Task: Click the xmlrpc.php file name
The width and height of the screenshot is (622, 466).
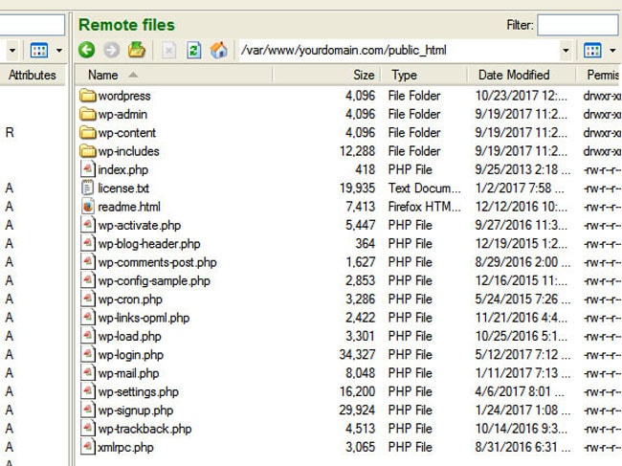Action: coord(125,448)
